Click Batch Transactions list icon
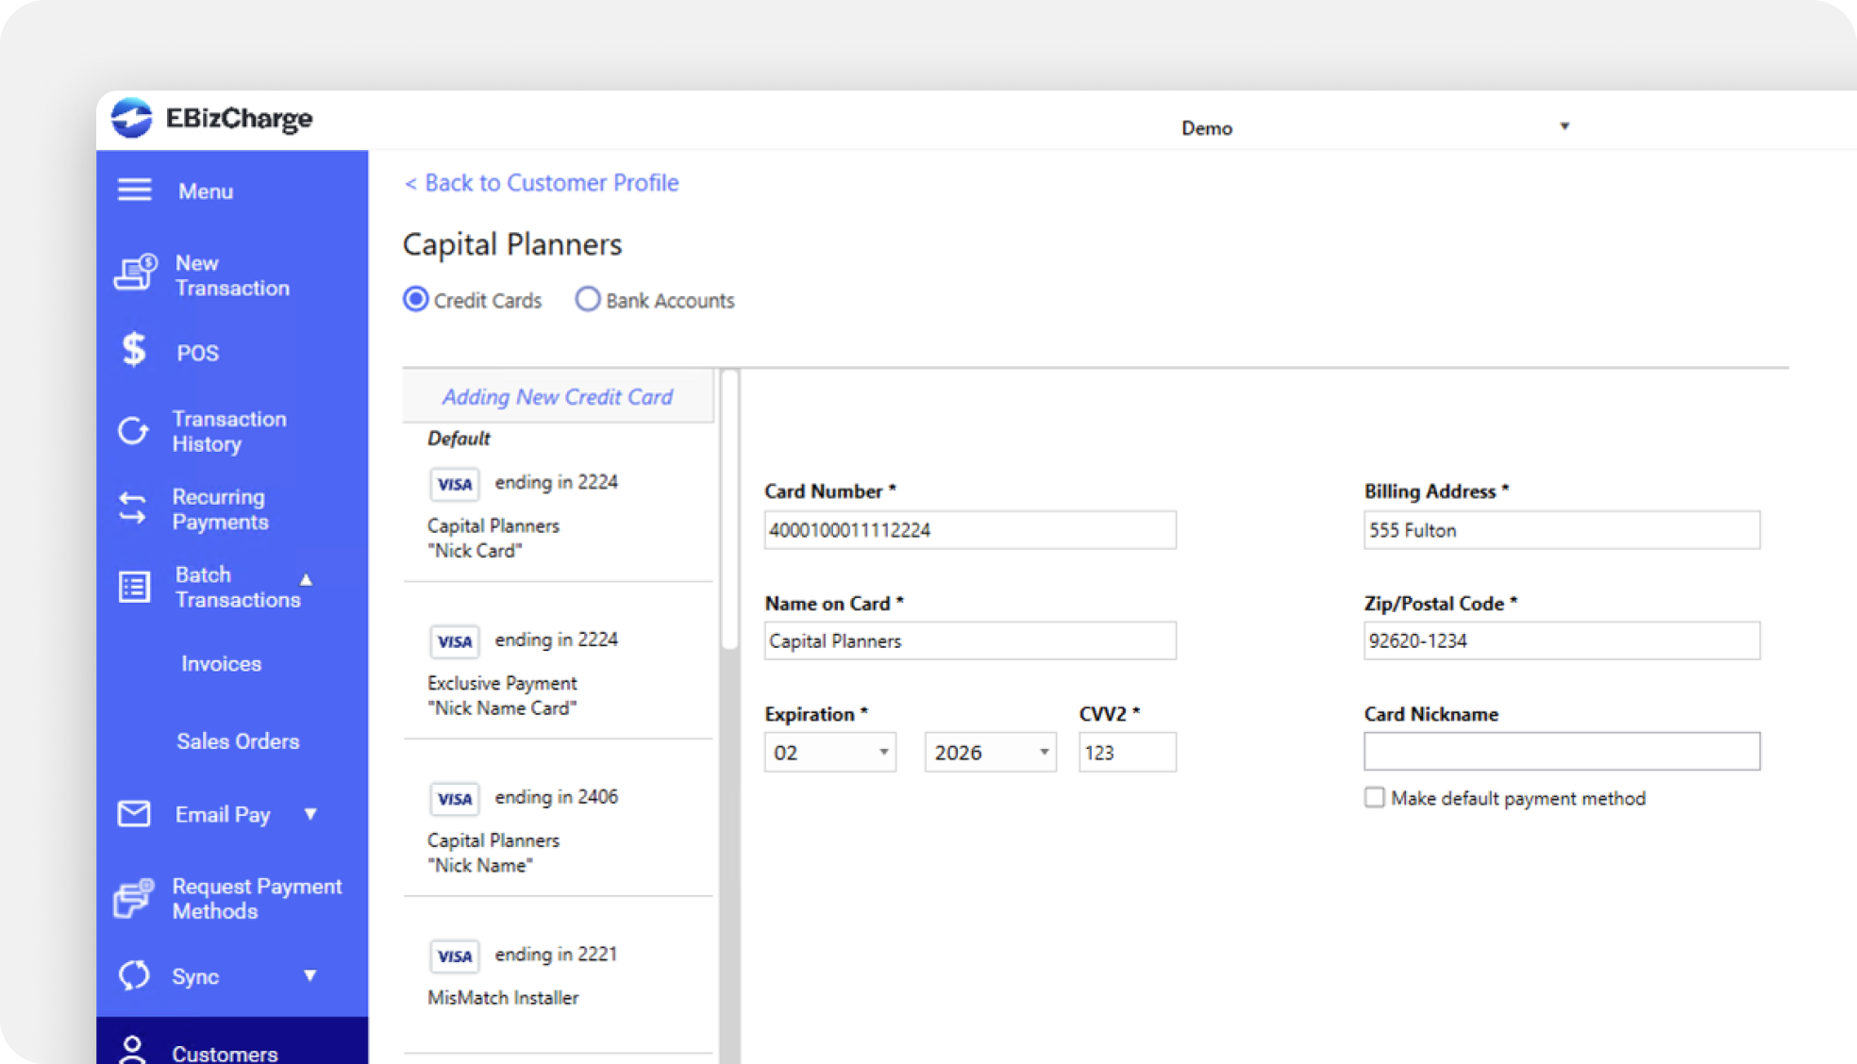 134,587
